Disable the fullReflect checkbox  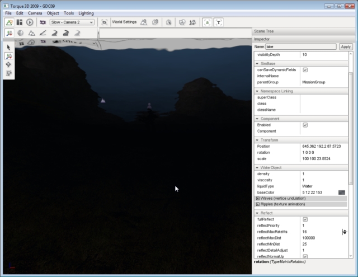tap(305, 219)
